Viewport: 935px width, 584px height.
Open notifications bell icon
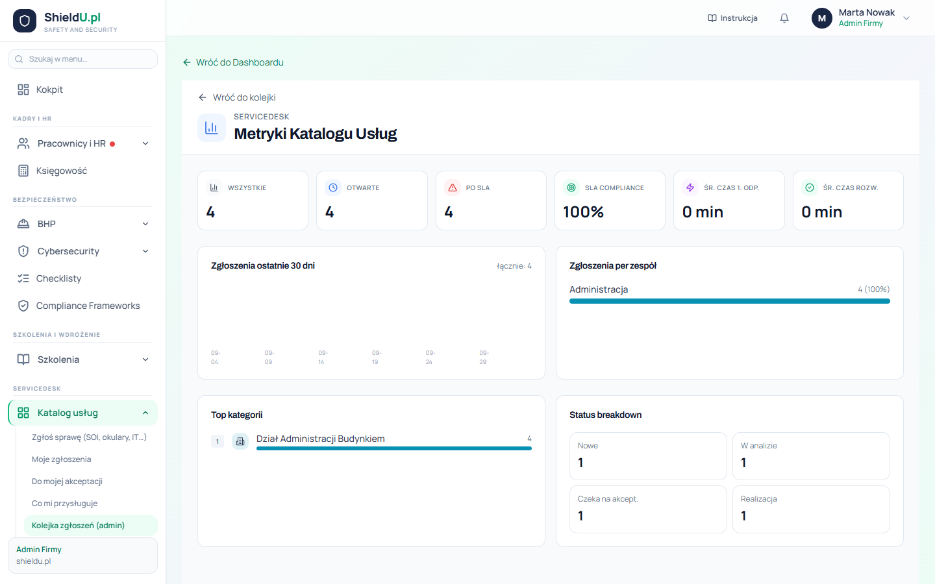tap(784, 18)
